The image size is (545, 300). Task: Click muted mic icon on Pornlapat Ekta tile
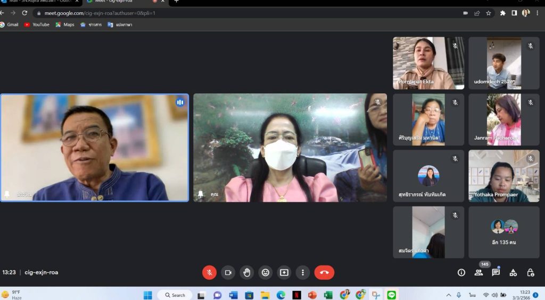pyautogui.click(x=455, y=46)
